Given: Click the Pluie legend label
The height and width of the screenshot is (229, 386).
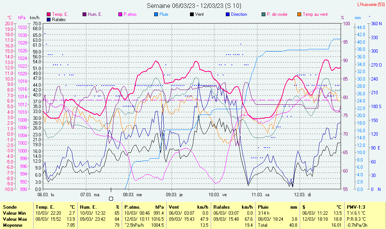Looking at the screenshot, I should pos(164,15).
